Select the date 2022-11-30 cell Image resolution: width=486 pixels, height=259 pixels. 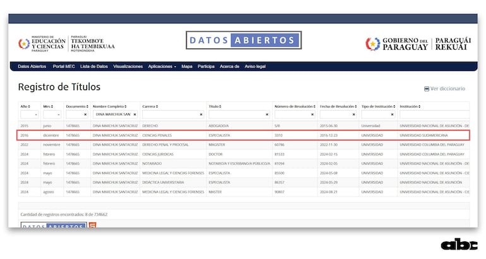pyautogui.click(x=329, y=145)
